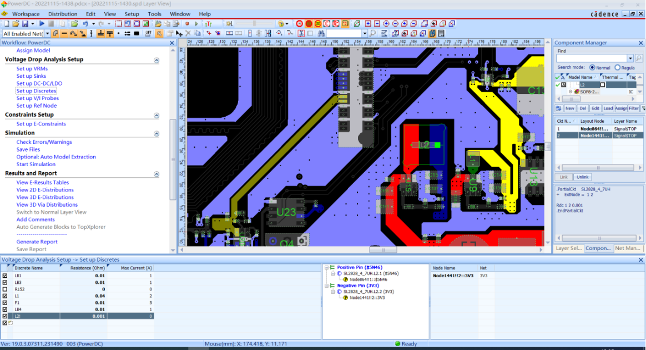Click the color palette icon
646x350 pixels.
click(281, 23)
